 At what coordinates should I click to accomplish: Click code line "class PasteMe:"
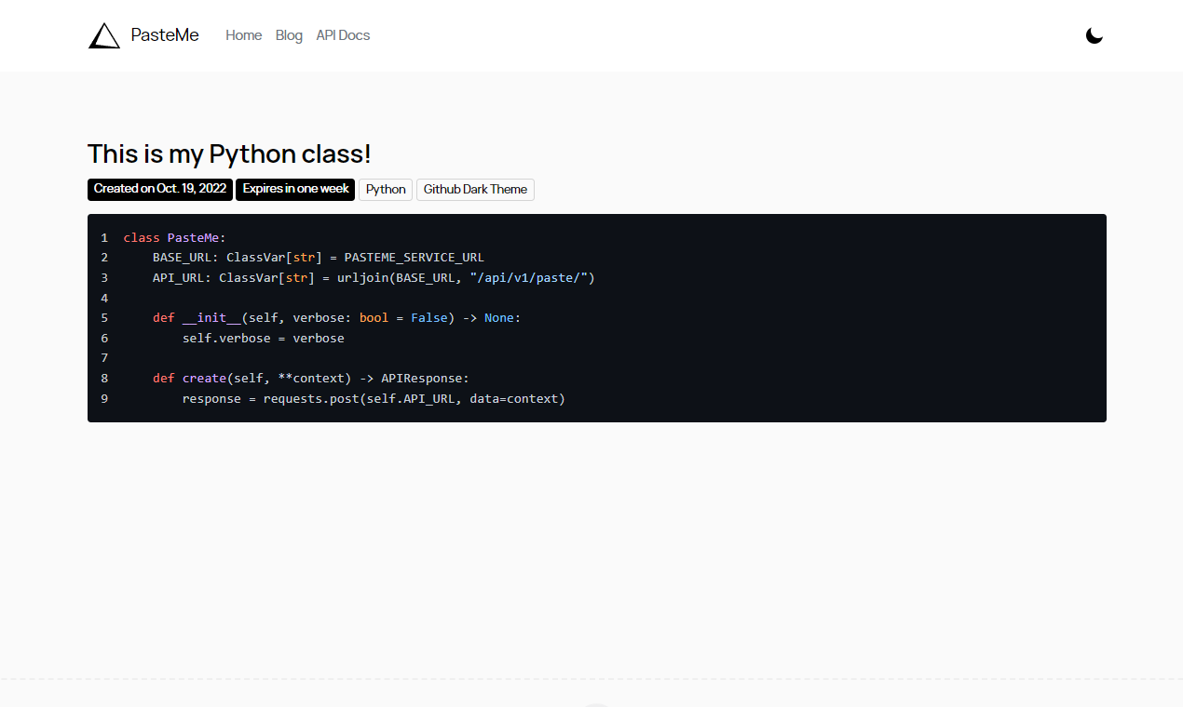coord(175,238)
